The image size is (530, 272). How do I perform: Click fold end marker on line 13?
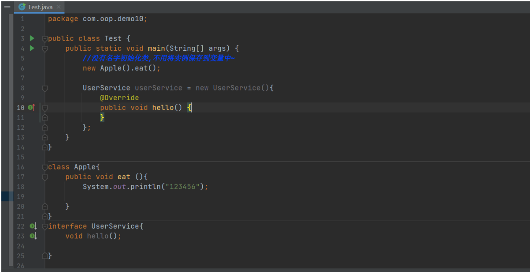coord(45,137)
